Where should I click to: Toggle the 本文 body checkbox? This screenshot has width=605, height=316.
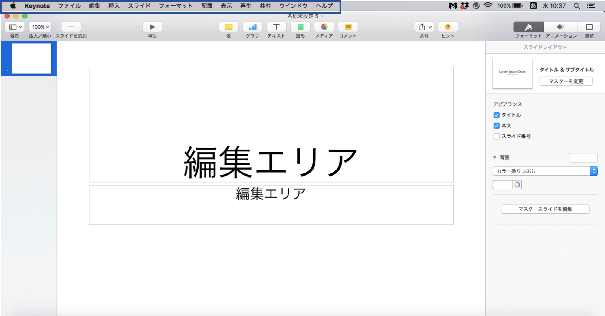[496, 126]
